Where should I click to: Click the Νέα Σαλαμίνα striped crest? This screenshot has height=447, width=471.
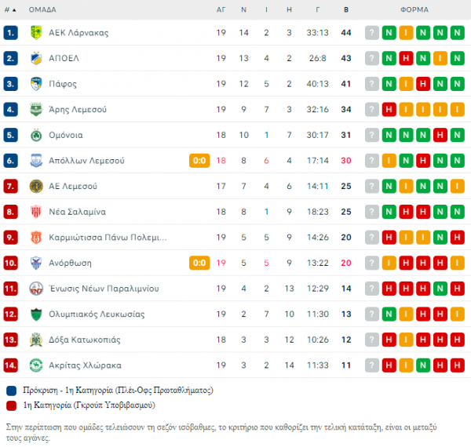[x=36, y=212]
